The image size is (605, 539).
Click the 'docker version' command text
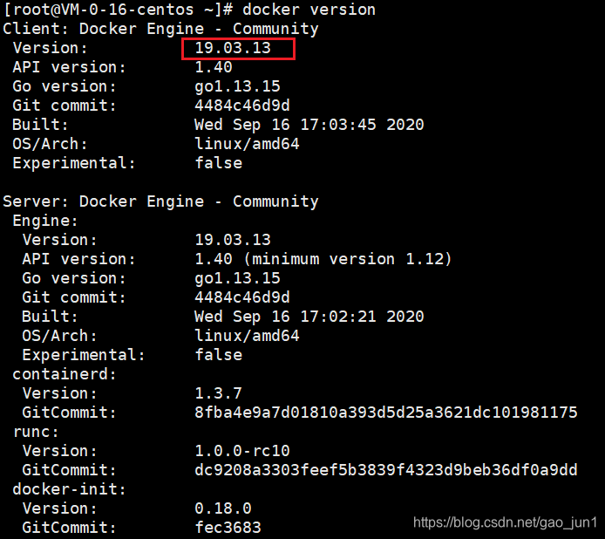309,10
